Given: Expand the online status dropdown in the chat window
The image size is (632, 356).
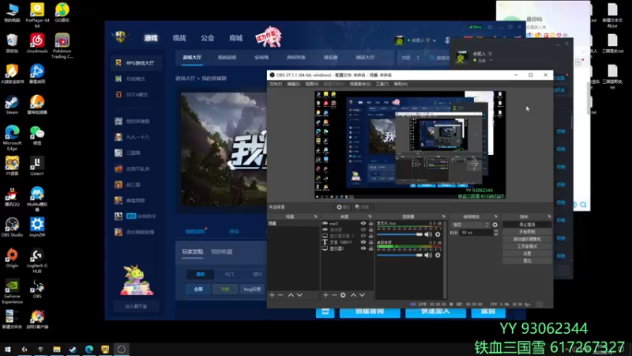Looking at the screenshot, I should click(491, 61).
